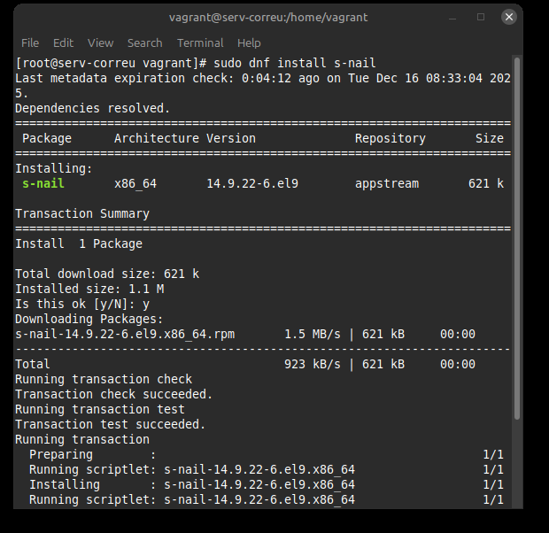Open the File menu
This screenshot has height=533, width=549.
point(30,42)
